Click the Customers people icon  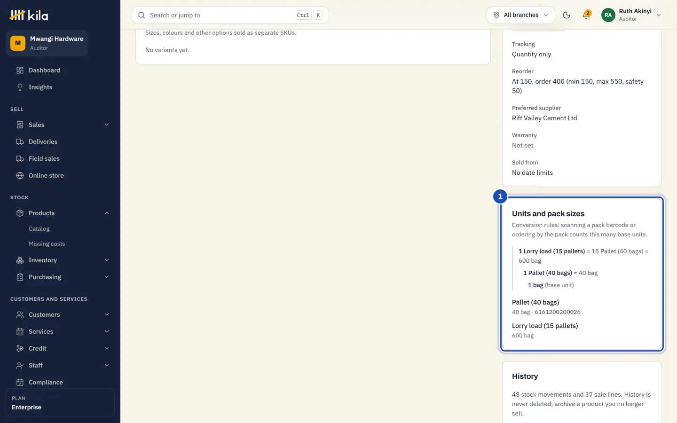coord(20,314)
